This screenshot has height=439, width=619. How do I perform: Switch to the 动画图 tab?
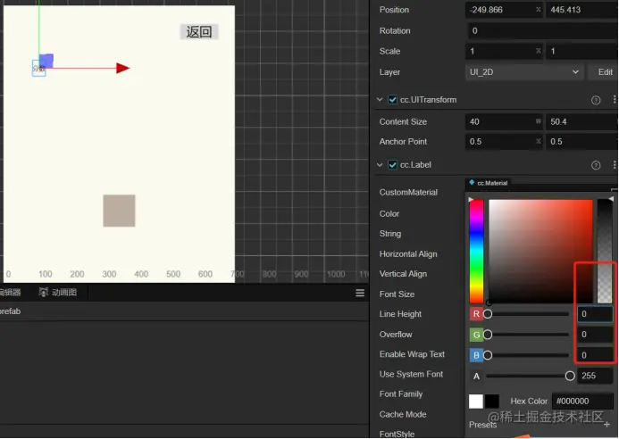[58, 293]
